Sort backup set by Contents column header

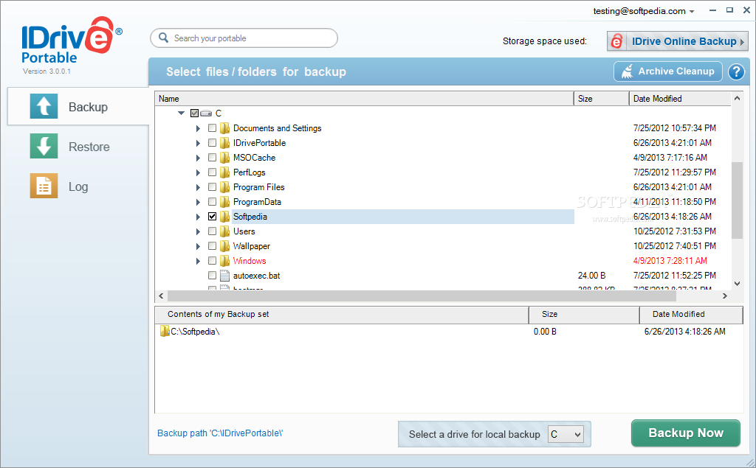tap(342, 315)
